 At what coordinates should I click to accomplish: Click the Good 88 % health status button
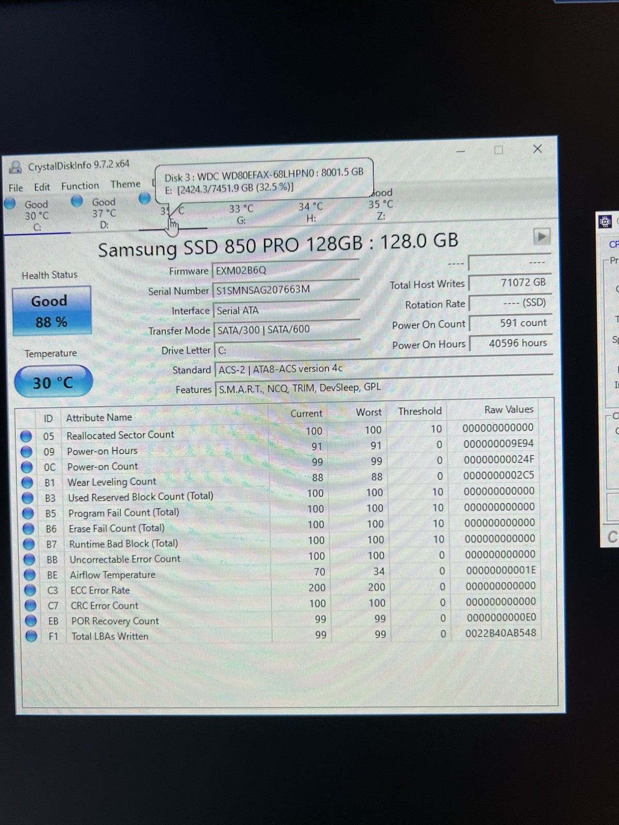(52, 311)
